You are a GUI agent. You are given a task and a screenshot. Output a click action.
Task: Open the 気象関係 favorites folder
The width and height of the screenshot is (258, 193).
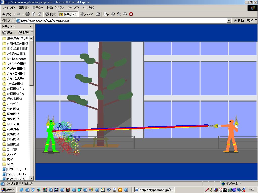(x=11, y=119)
